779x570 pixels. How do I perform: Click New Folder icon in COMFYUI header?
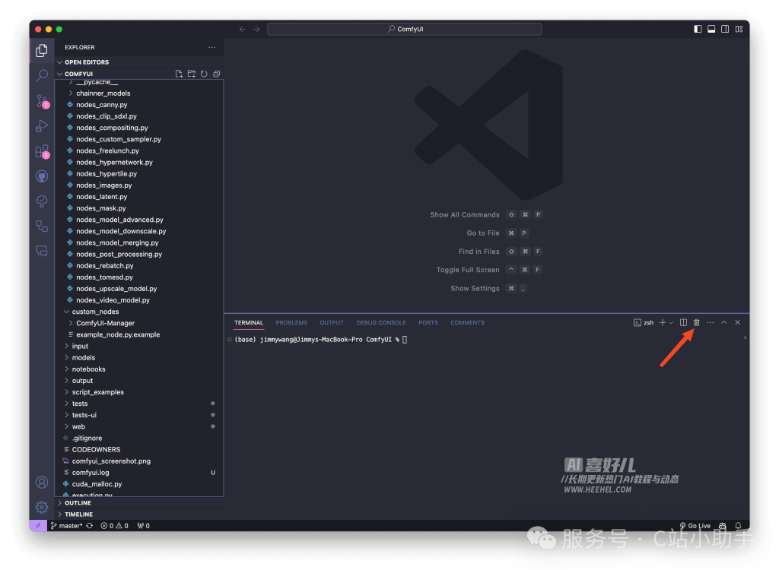(192, 74)
